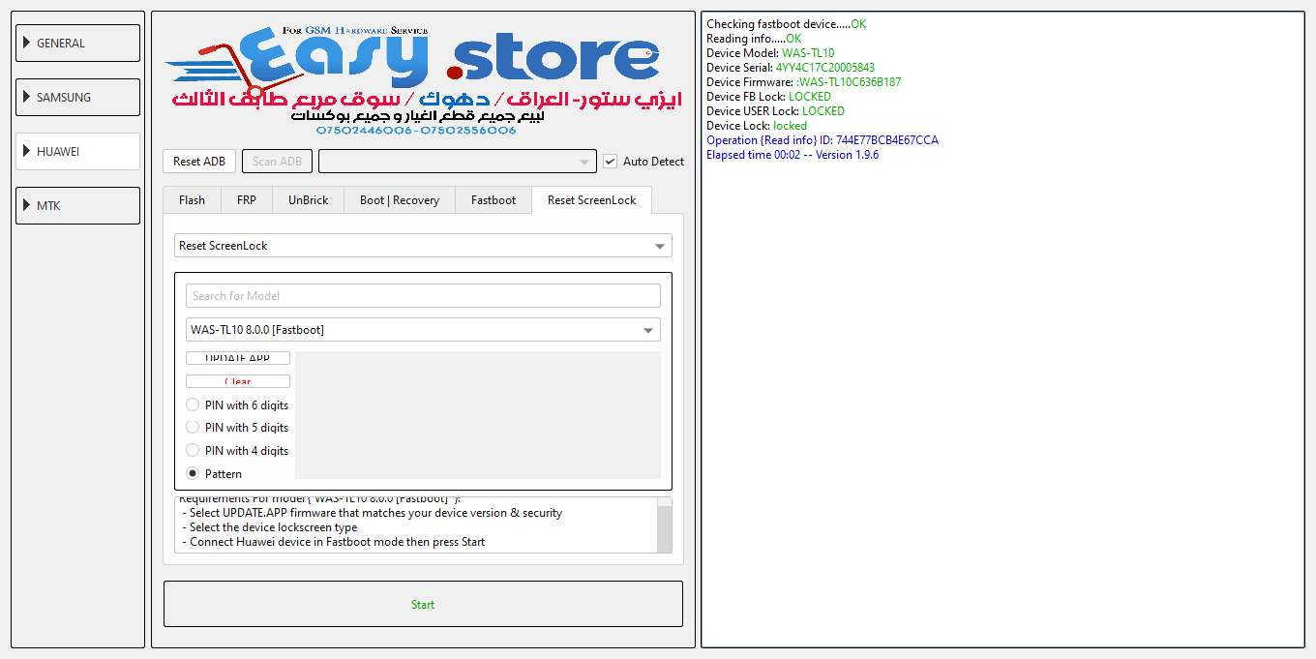
Task: Expand the MTK sidebar section
Action: (77, 206)
